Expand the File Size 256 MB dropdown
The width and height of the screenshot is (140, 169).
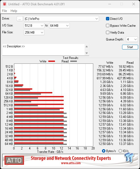click(34, 33)
